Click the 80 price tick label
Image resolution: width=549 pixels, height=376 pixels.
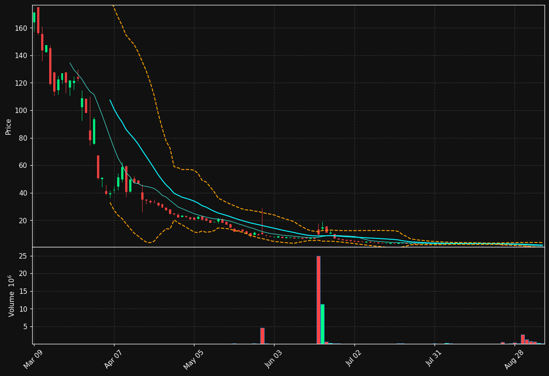(x=24, y=138)
